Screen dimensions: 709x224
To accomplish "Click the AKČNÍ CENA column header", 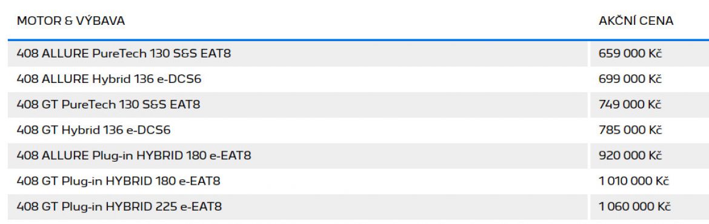I will pos(636,21).
